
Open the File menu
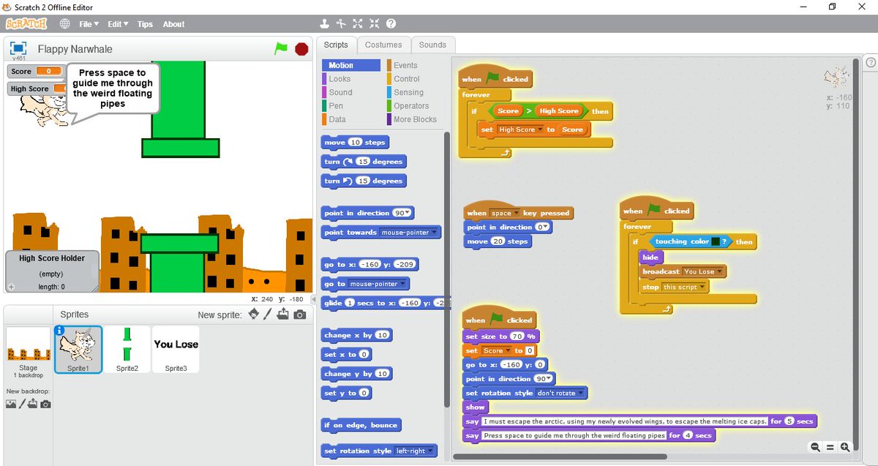click(x=89, y=24)
